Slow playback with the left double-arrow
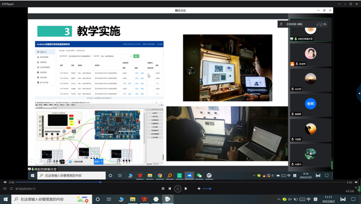Image resolution: width=361 pixels, height=204 pixels. (5, 182)
